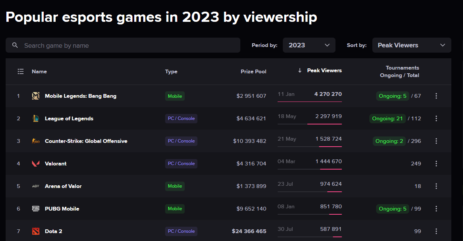This screenshot has height=241, width=463.
Task: Click the peak viewers bar for Mobile Legends
Action: tap(310, 101)
